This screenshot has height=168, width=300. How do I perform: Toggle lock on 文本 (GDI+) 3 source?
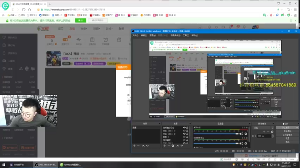pyautogui.click(x=187, y=131)
